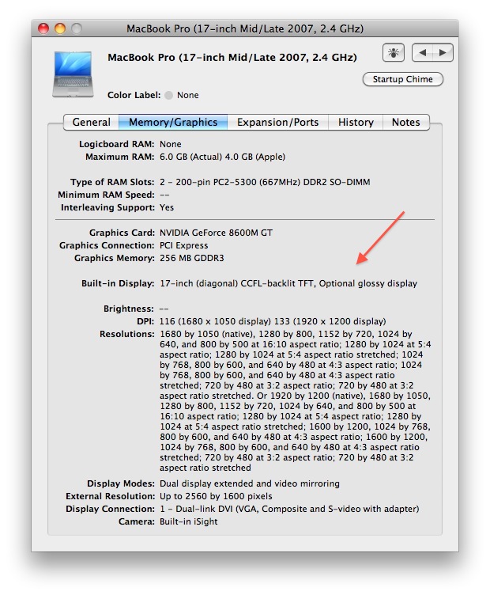The height and width of the screenshot is (595, 490).
Task: Click the 'Color Label:' label
Action: (x=134, y=95)
